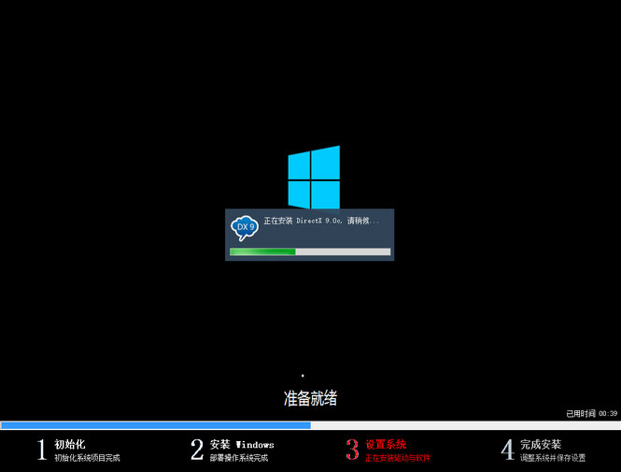This screenshot has height=472, width=621.
Task: Click the red step number 3
Action: tap(352, 450)
